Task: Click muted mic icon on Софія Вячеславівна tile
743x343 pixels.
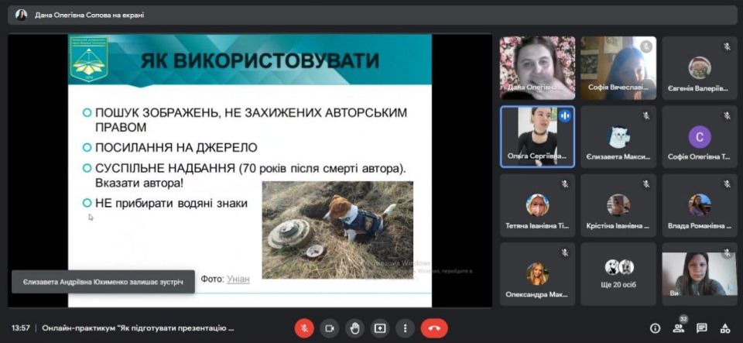Action: tap(645, 46)
